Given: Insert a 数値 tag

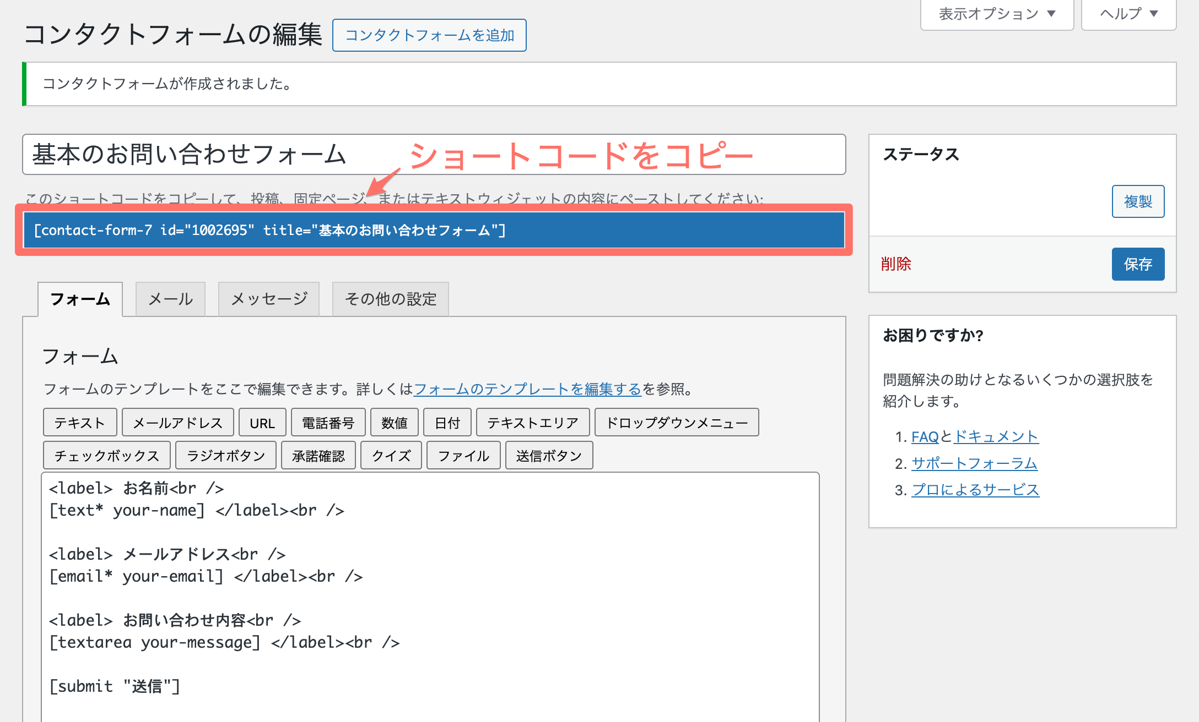Looking at the screenshot, I should [395, 423].
